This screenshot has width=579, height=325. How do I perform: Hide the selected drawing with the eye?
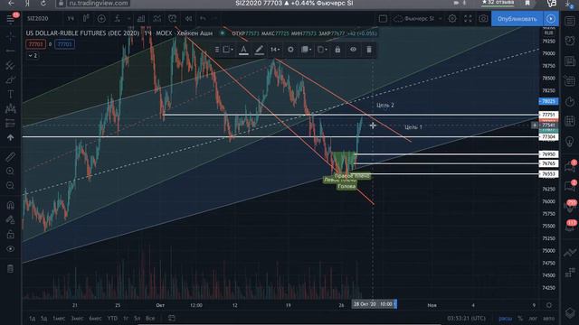pos(354,50)
